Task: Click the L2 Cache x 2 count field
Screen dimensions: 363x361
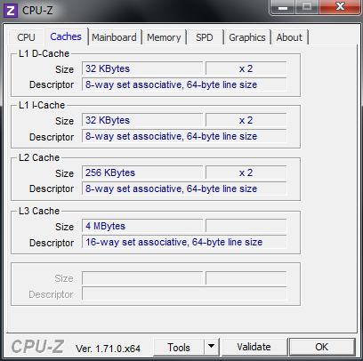Action: (x=246, y=172)
